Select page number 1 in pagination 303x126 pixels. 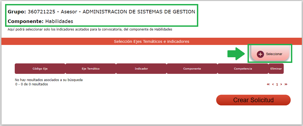(x=277, y=84)
